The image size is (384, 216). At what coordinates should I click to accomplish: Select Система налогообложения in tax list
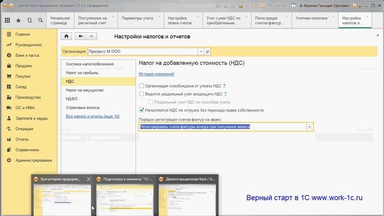click(98, 64)
